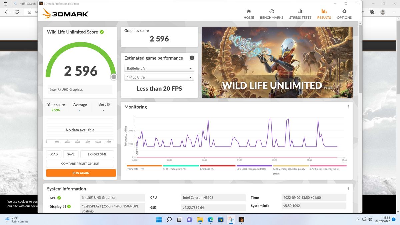Click the info icon beside Best
This screenshot has width=400, height=225.
coord(108,104)
